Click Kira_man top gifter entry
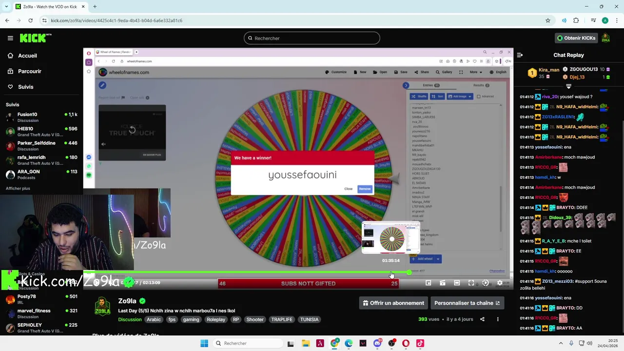This screenshot has height=351, width=624. coord(544,73)
